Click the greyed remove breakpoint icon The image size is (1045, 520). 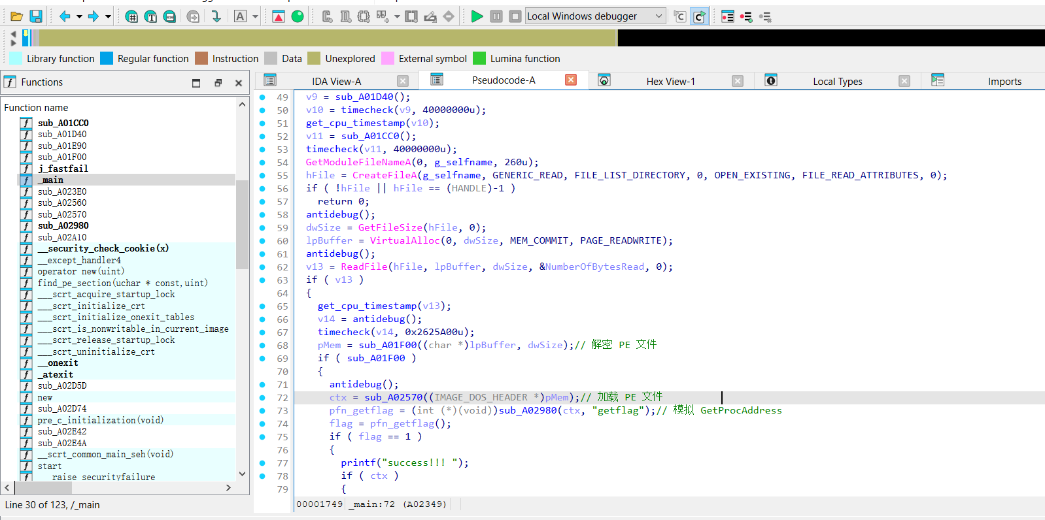tap(765, 16)
